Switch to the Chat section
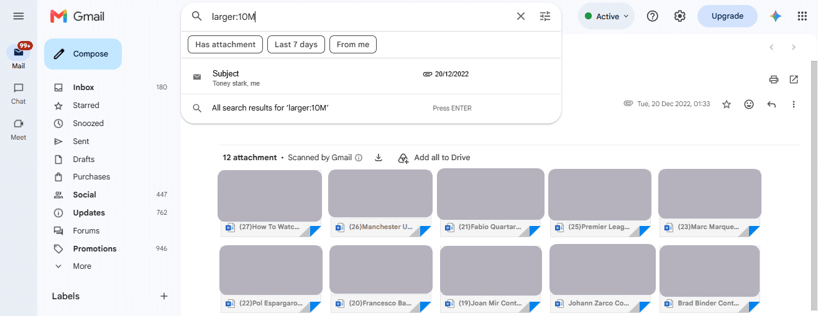The height and width of the screenshot is (316, 818). tap(19, 93)
